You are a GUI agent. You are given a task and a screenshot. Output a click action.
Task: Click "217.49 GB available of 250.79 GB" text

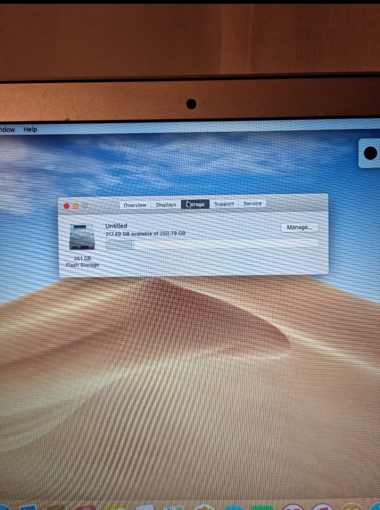pyautogui.click(x=145, y=233)
